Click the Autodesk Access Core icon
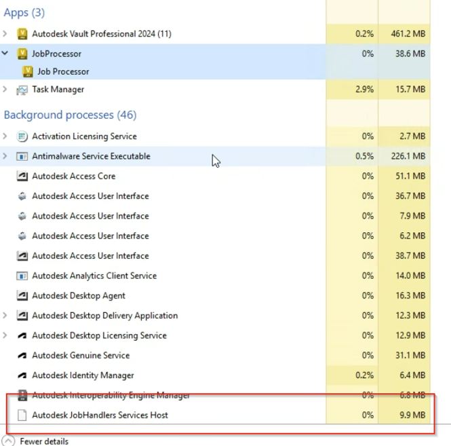Image resolution: width=451 pixels, height=446 pixels. 22,176
